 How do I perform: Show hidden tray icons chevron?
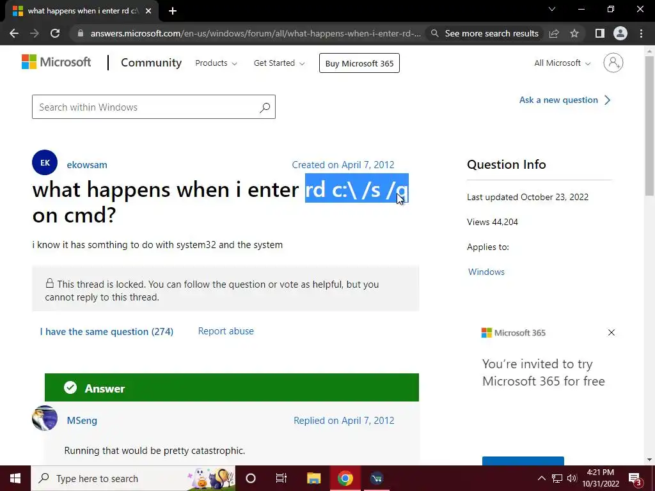541,478
